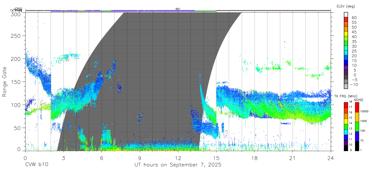Select the cyan swatch beside ELEV label 25
Image resolution: width=372 pixels, height=171 pixels.
pyautogui.click(x=346, y=53)
